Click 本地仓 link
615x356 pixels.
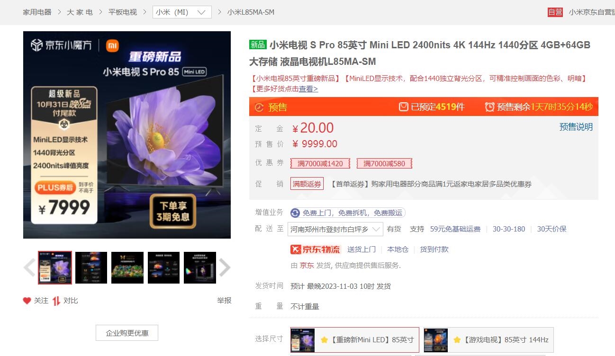[398, 249]
